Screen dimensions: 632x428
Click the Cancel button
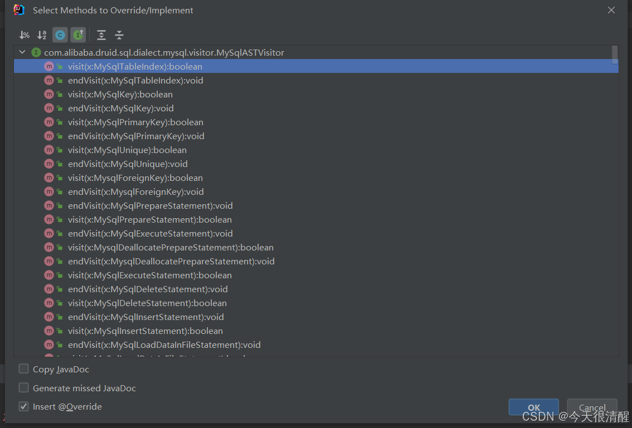(x=592, y=408)
